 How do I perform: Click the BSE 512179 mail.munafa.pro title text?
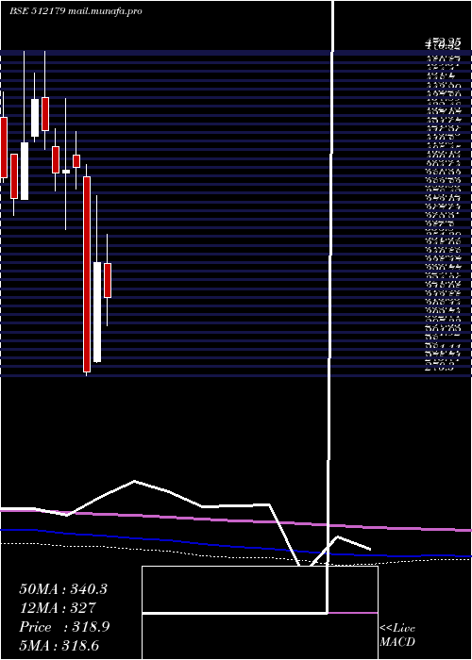(x=76, y=11)
